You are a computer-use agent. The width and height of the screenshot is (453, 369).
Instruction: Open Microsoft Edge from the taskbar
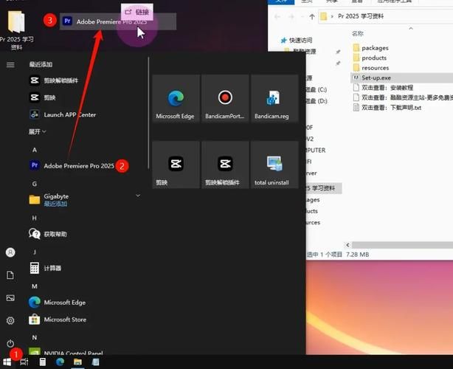(x=60, y=362)
